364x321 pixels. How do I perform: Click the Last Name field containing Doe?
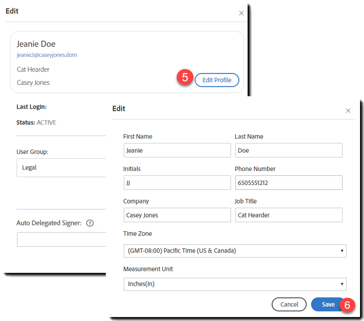[x=289, y=150]
